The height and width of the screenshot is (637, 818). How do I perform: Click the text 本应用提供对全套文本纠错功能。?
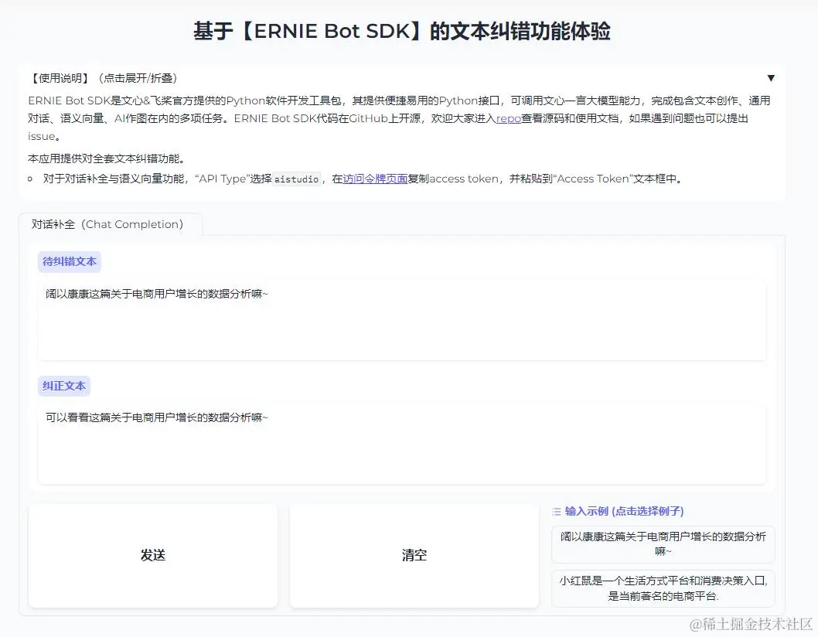pos(108,158)
